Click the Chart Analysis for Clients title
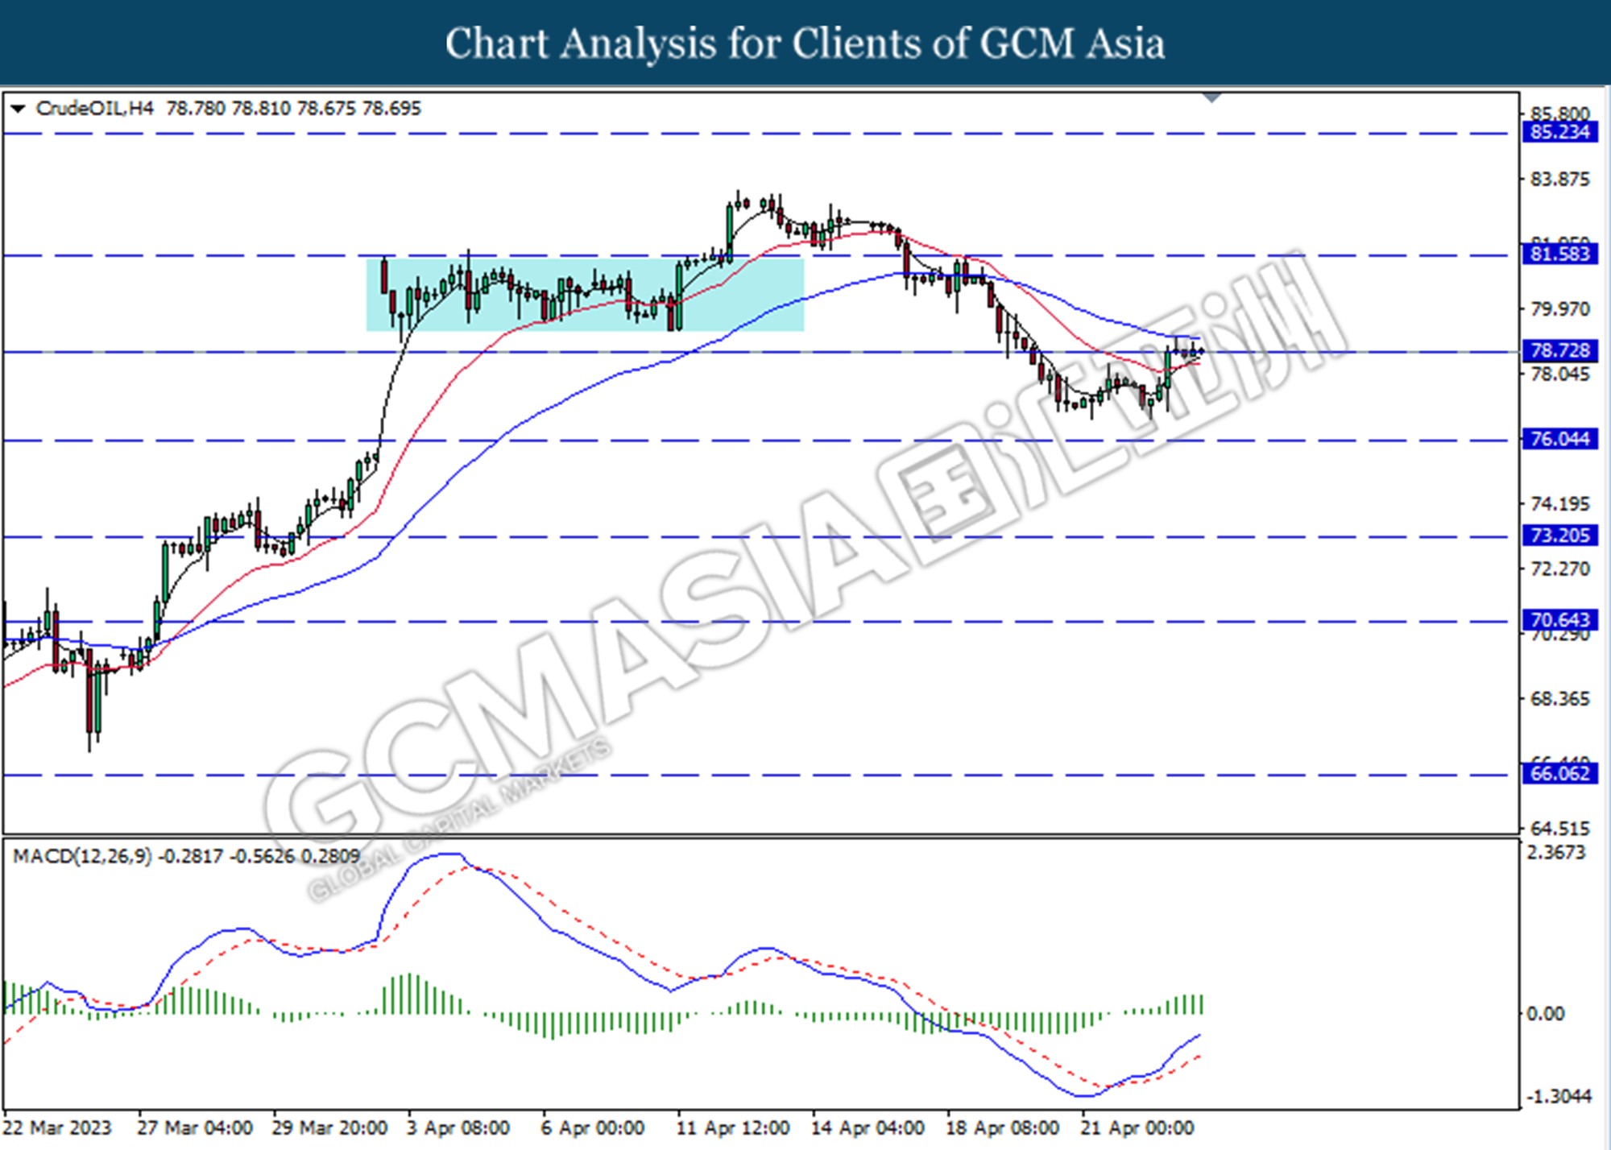The width and height of the screenshot is (1611, 1150). coord(805,43)
